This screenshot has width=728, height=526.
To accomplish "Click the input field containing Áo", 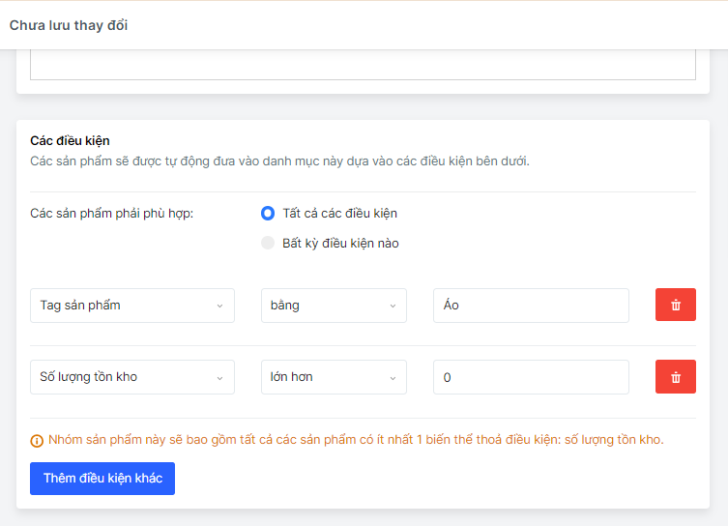I will coord(531,305).
